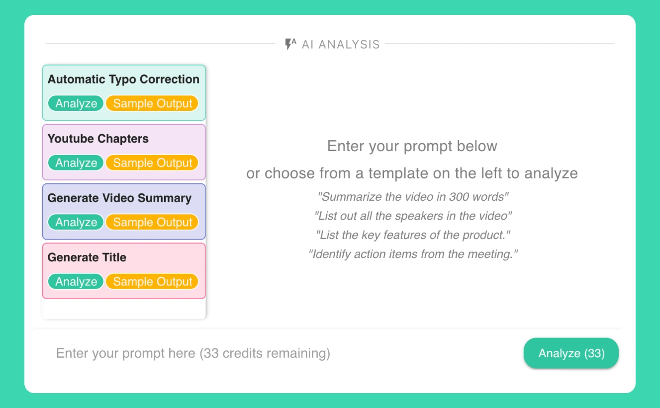Image resolution: width=660 pixels, height=408 pixels.
Task: Run Analyze for Generate Video Summary
Action: coord(76,222)
